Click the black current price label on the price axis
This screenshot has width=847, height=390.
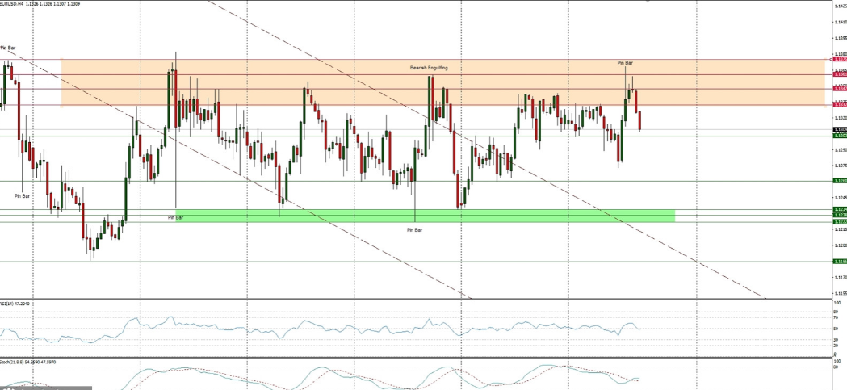[839, 129]
